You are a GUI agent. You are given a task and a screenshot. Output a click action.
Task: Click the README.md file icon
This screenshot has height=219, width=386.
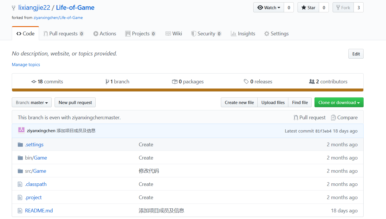[x=20, y=211]
